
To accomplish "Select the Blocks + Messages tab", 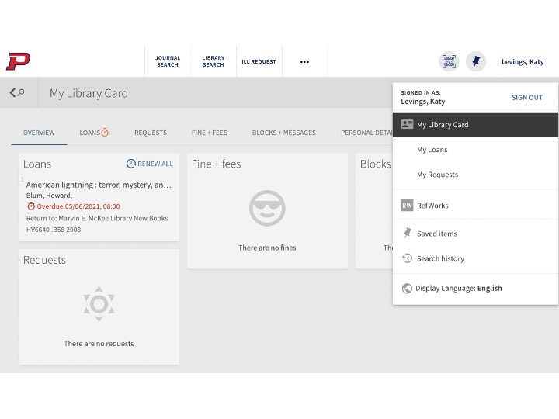I will (283, 133).
